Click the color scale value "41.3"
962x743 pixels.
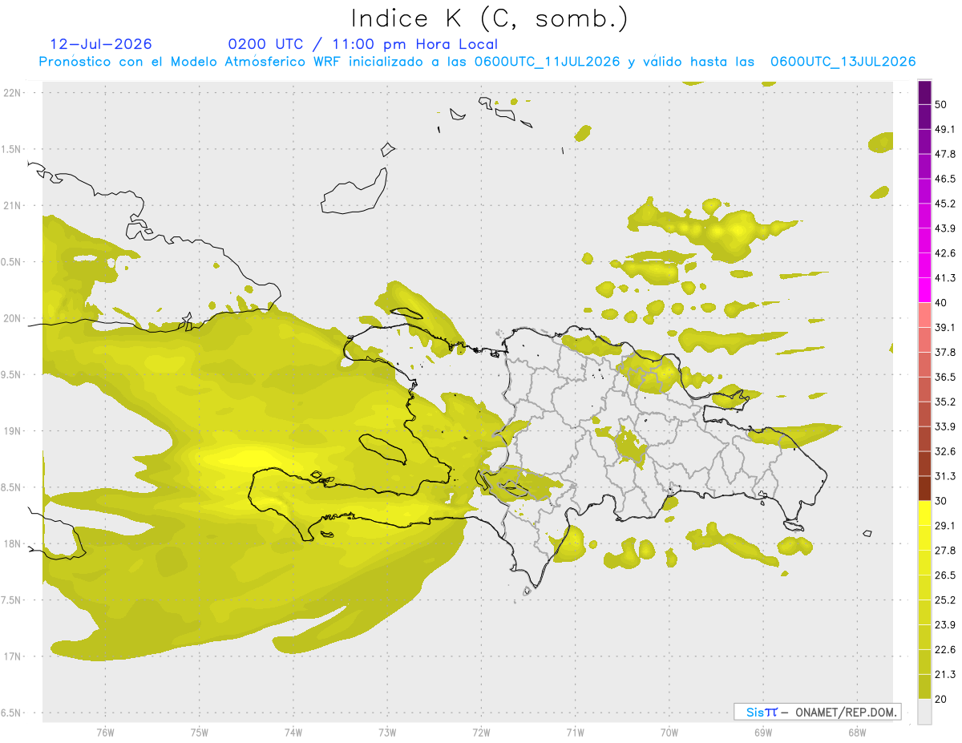click(945, 278)
